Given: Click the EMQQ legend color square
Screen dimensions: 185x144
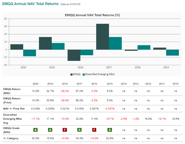Looking at the screenshot, I should click(x=71, y=75).
